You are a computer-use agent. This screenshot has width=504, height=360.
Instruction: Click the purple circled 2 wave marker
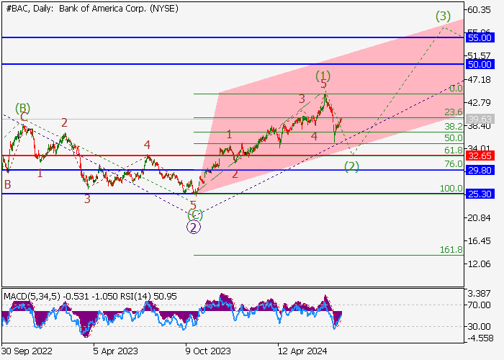click(x=194, y=227)
